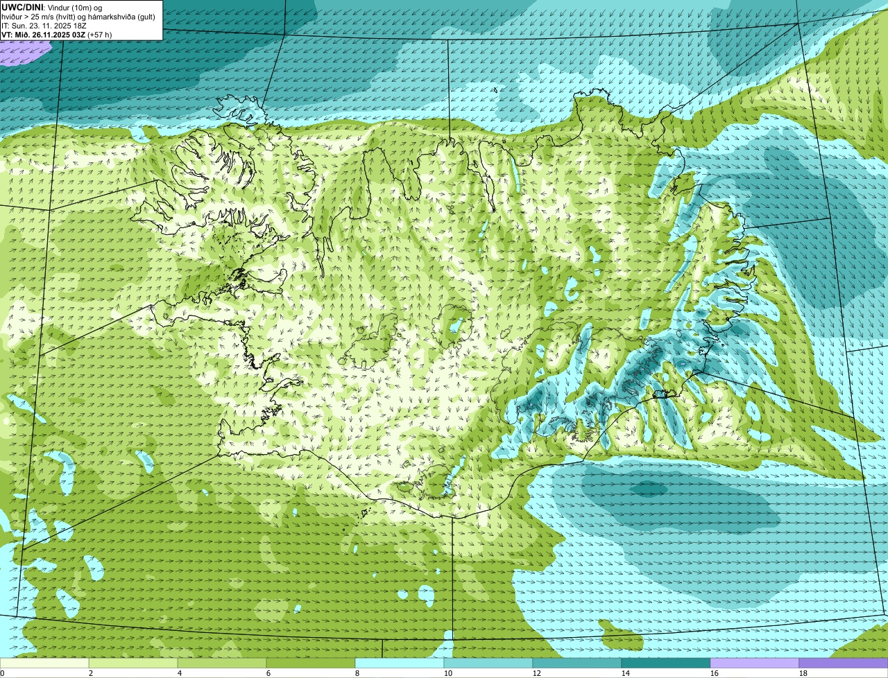Click the '(+57 h)' forecast offset text
Viewport: 888px width, 678px height.
point(100,34)
